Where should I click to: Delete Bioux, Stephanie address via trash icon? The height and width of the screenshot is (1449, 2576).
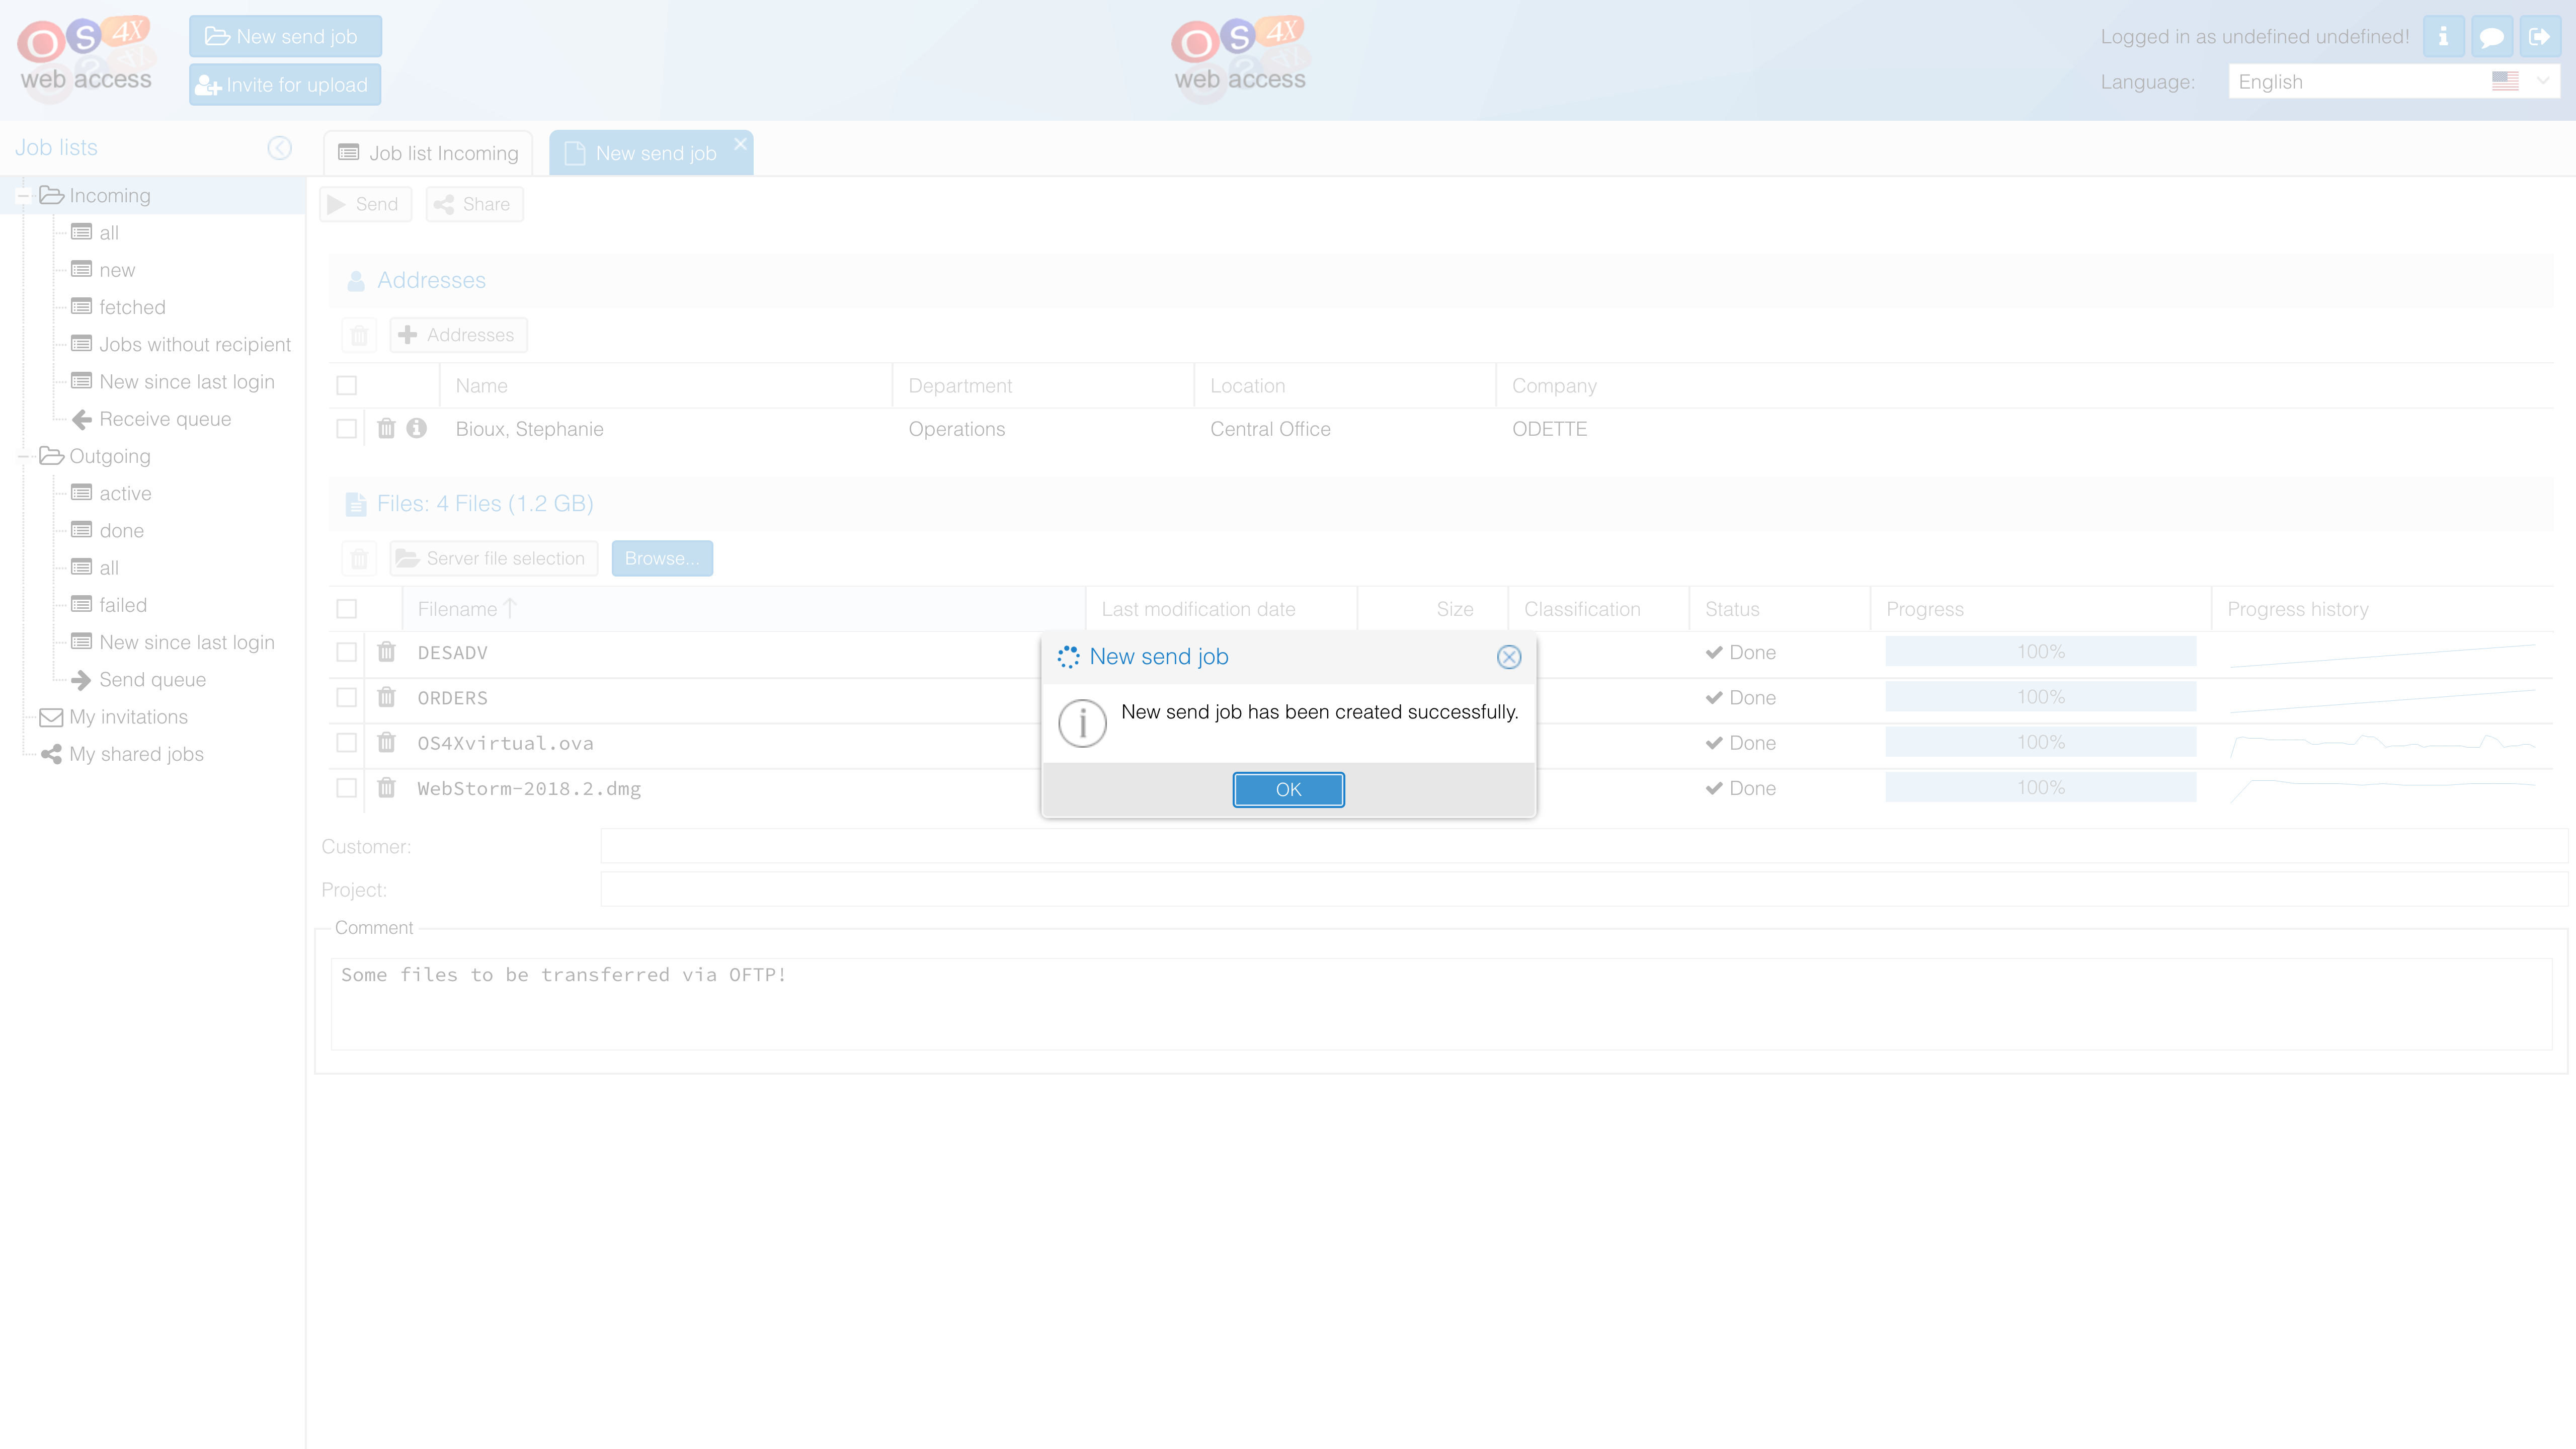tap(386, 429)
